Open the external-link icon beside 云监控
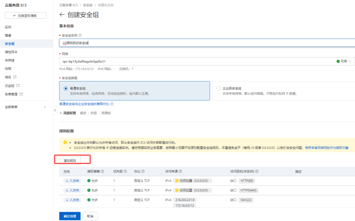Viewport: 355px width, 221px height. [18, 85]
